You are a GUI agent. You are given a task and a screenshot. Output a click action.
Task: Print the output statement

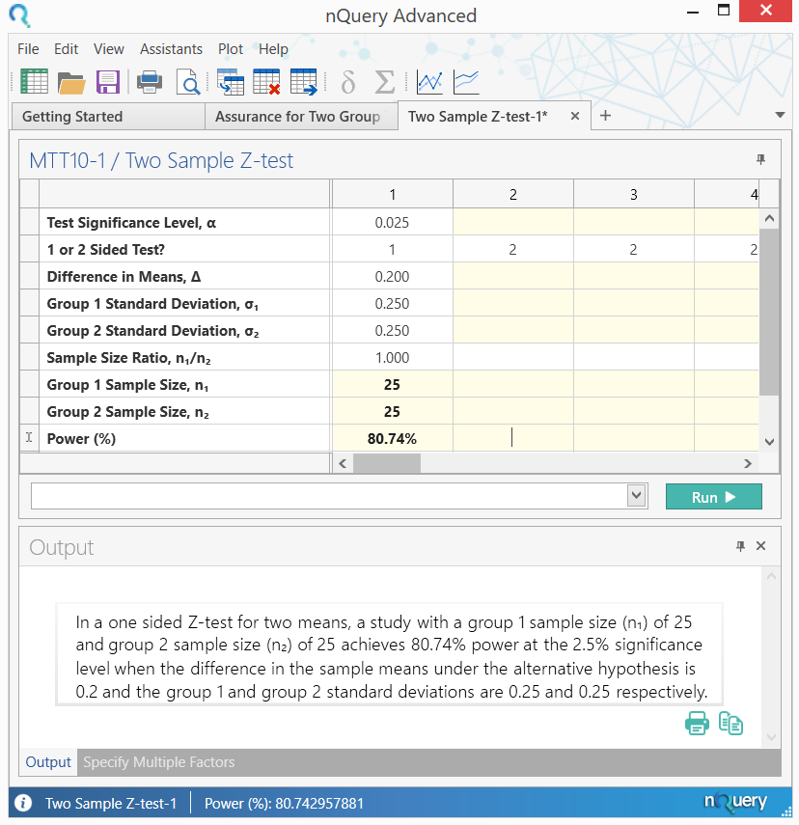pos(697,723)
